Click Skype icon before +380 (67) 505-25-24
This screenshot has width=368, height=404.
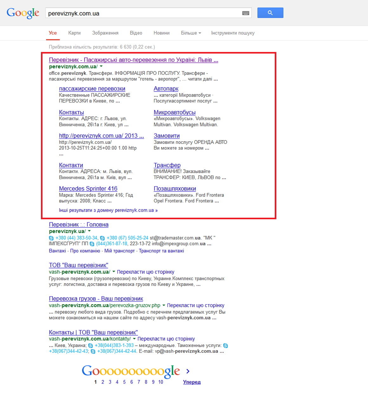(x=102, y=238)
